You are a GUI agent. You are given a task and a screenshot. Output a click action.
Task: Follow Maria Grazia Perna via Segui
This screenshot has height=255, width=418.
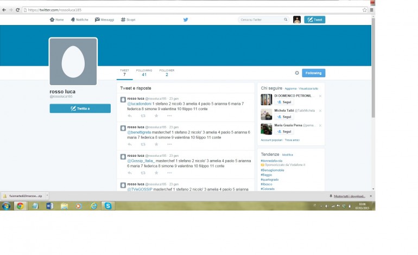(x=284, y=131)
